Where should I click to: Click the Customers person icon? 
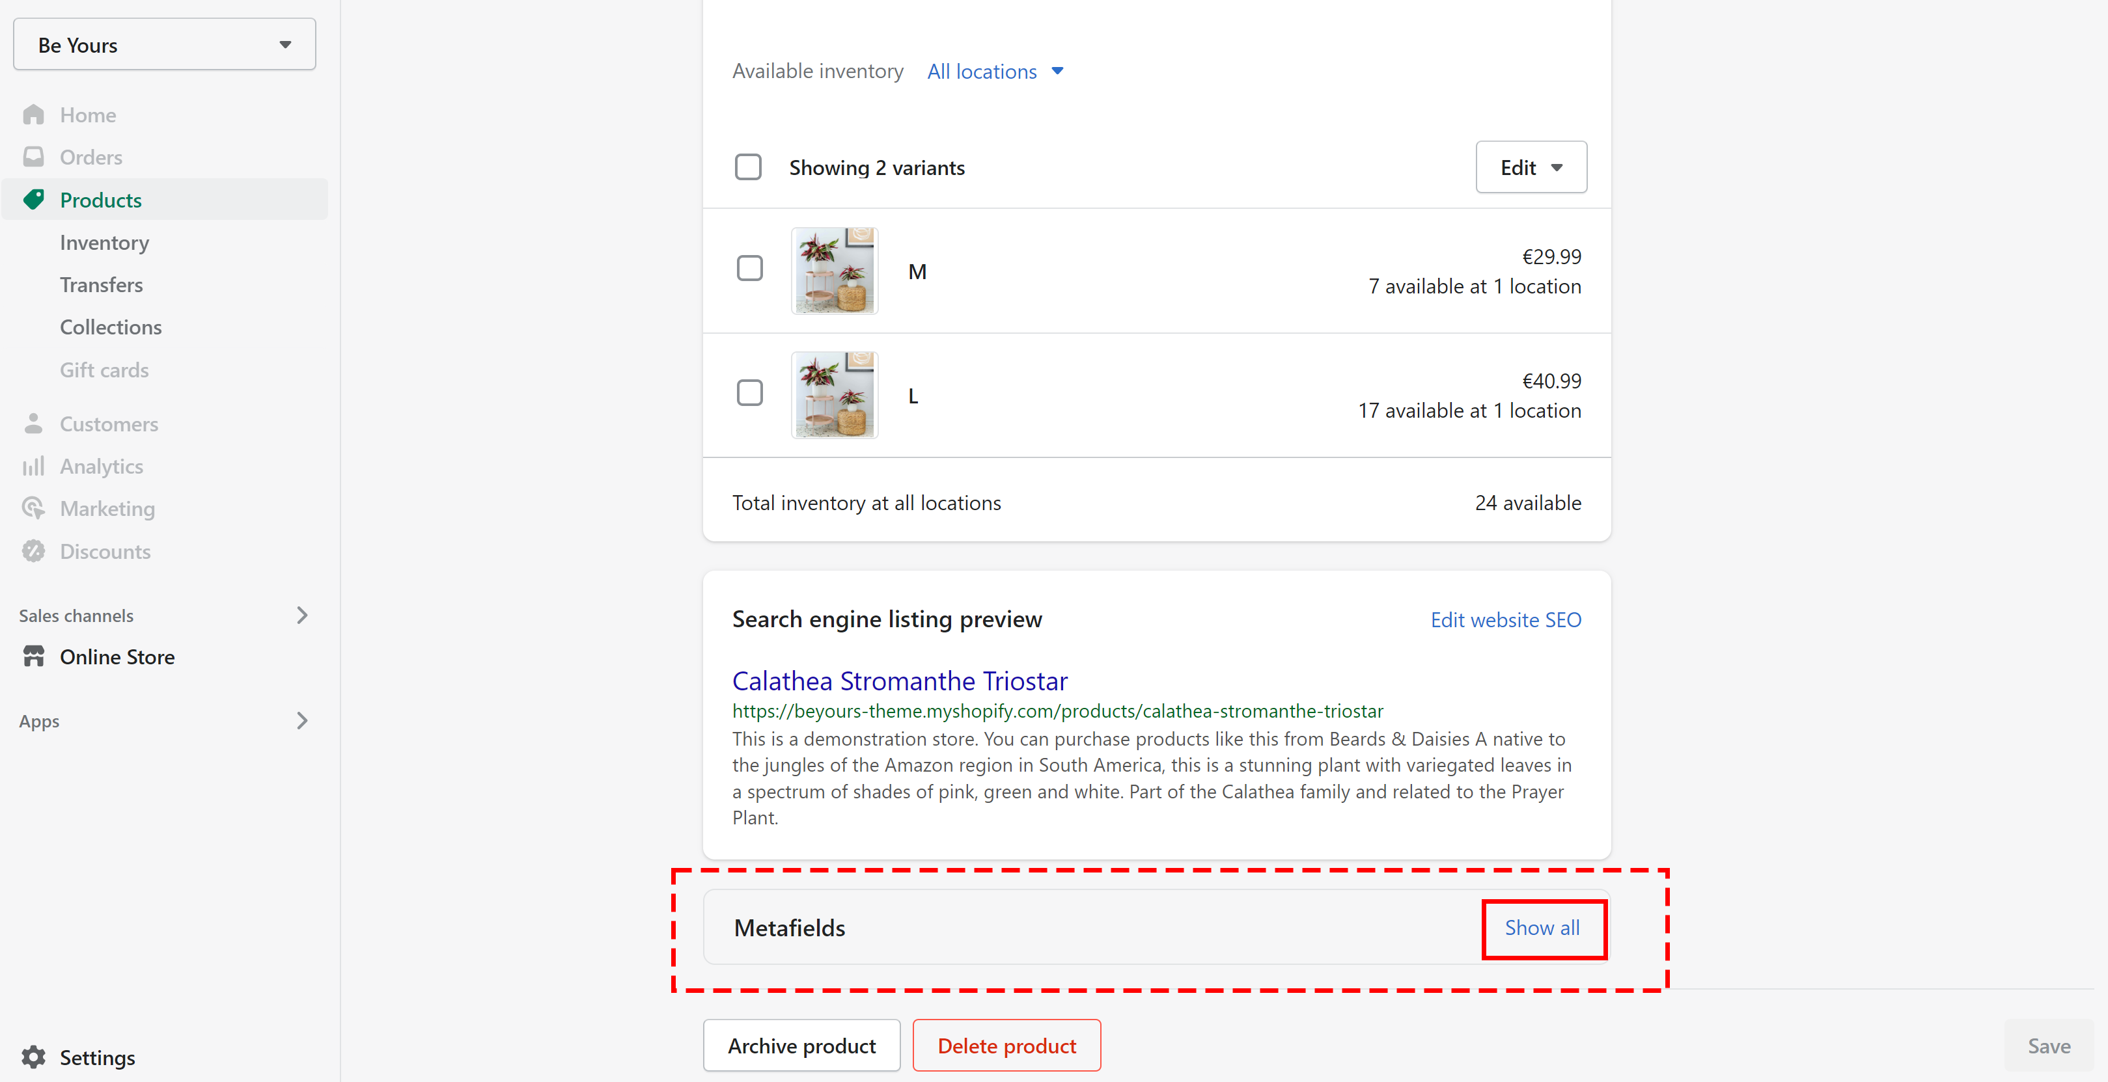coord(34,424)
